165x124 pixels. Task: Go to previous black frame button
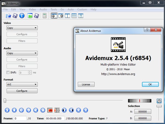tap(64, 110)
